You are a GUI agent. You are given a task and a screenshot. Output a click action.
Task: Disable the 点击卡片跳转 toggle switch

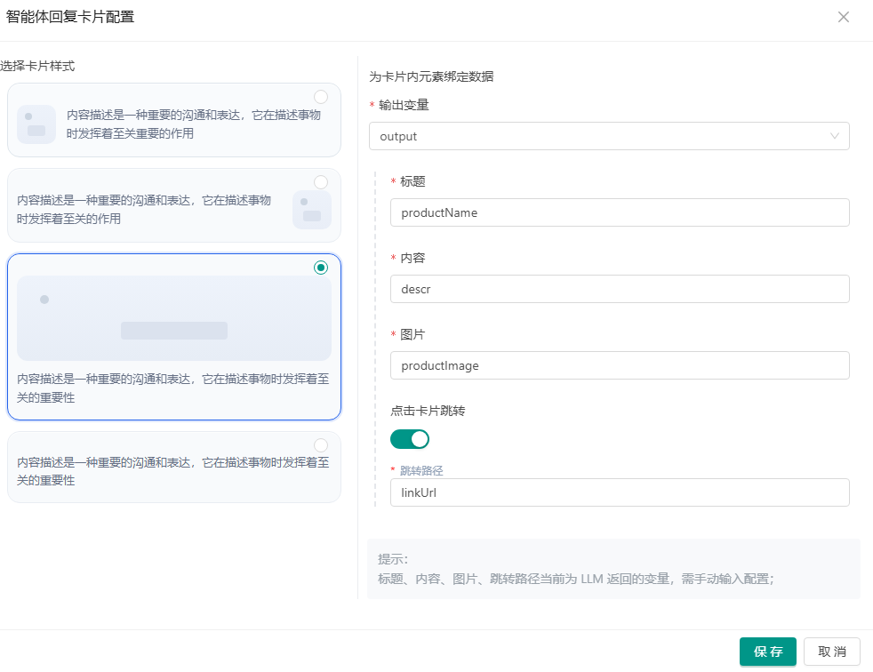point(410,438)
